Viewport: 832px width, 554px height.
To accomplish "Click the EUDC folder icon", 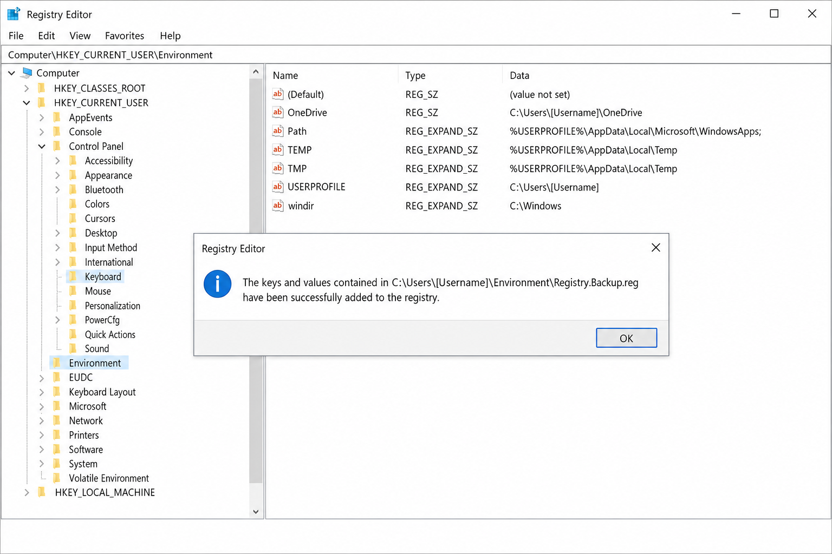I will click(57, 377).
